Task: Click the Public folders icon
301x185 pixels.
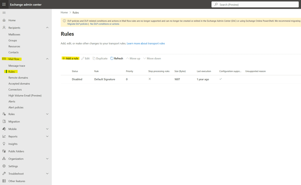Action: (x=4, y=151)
